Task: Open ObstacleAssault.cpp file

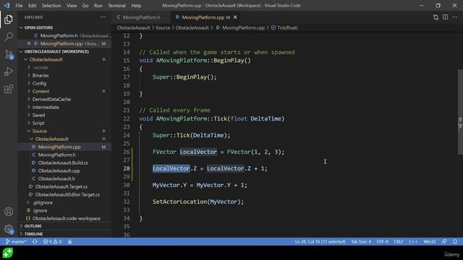Action: (65, 171)
